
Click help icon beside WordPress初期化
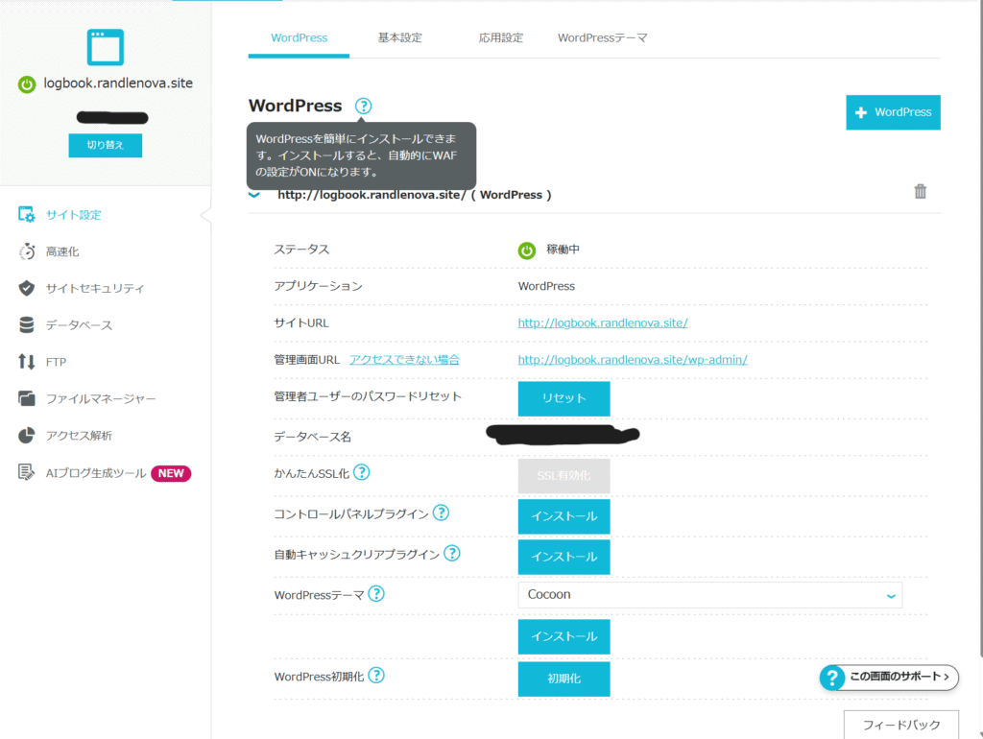click(x=376, y=676)
